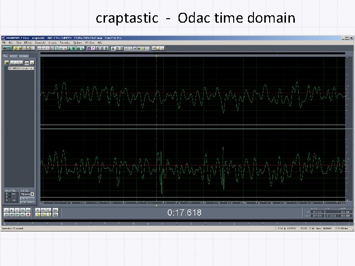Toggle Wave files checkbox under Show File Types
Viewport: 355px width, 266px height.
(x=6, y=194)
